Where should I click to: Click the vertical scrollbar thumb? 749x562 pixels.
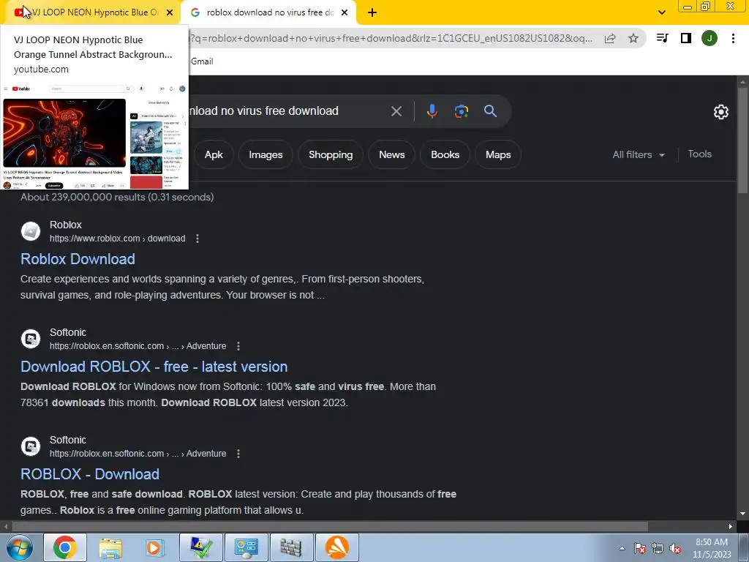(742, 140)
